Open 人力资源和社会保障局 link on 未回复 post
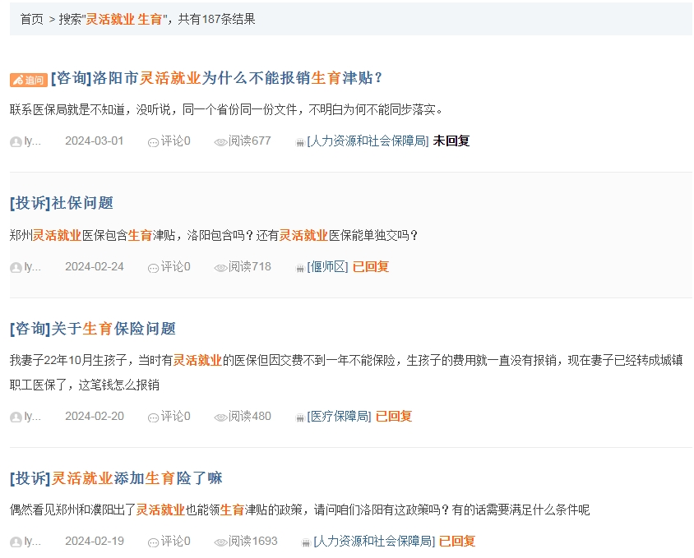Viewport: 694px width, 558px height. click(x=368, y=141)
